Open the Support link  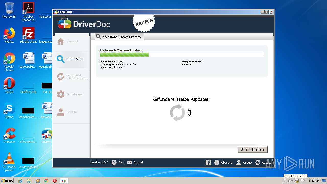[x=138, y=162]
